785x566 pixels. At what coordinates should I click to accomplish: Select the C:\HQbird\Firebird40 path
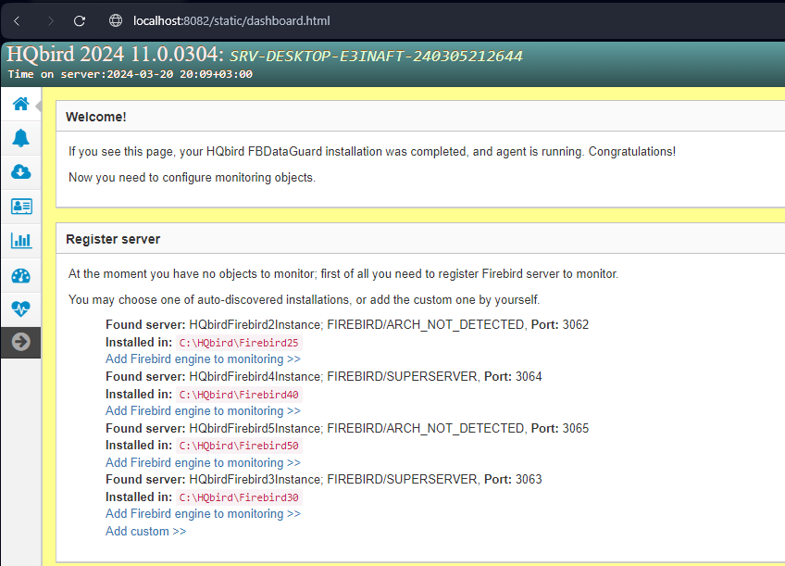click(239, 395)
